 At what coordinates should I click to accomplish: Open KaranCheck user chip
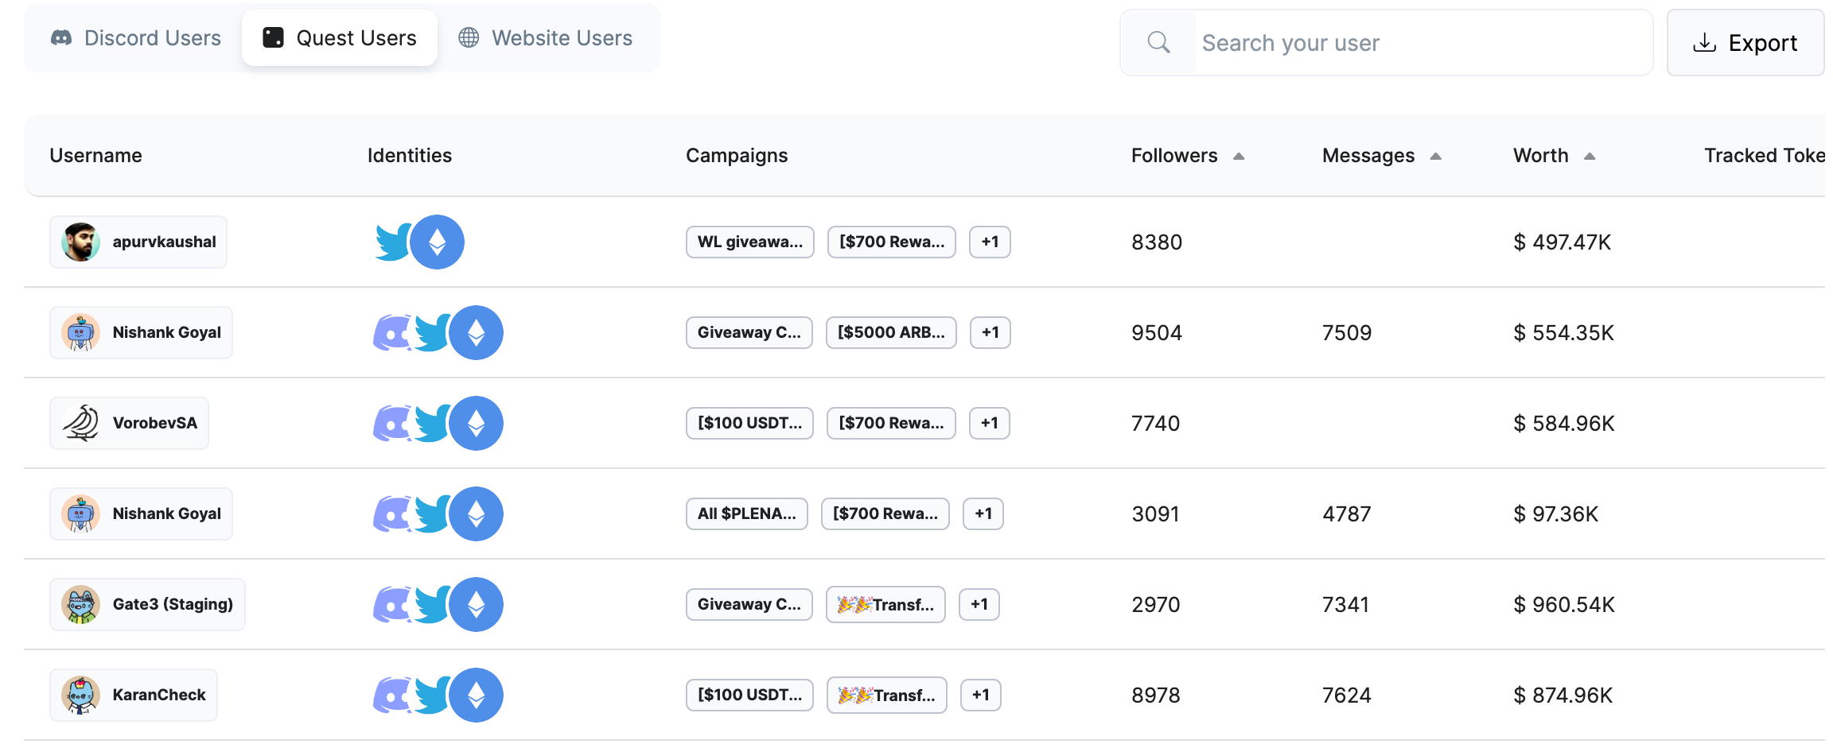point(134,695)
